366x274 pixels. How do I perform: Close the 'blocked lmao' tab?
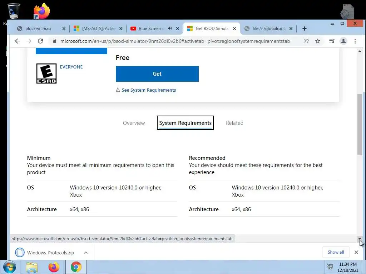click(x=64, y=29)
